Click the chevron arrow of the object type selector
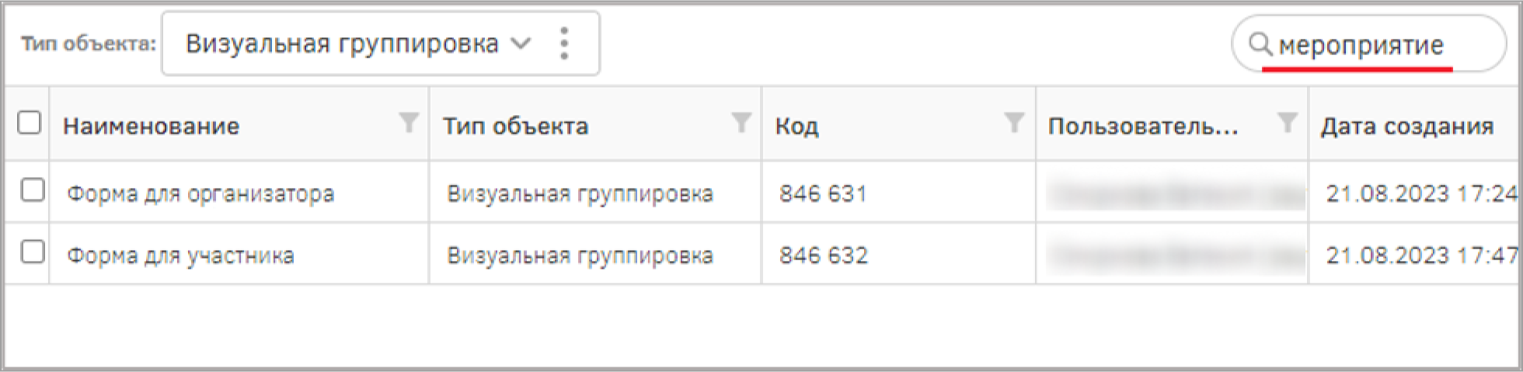 [x=521, y=43]
